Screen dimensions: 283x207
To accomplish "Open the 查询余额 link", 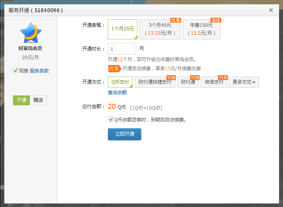I will [117, 93].
